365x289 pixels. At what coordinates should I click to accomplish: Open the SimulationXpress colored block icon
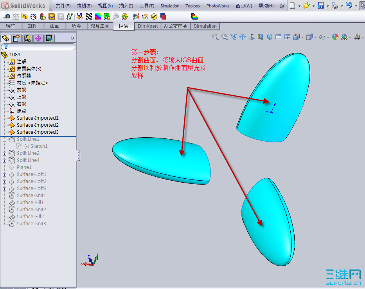click(x=194, y=16)
